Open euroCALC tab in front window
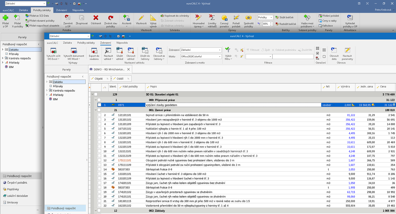Image resolution: width=396 pixels, height=214 pixels. [x=53, y=43]
